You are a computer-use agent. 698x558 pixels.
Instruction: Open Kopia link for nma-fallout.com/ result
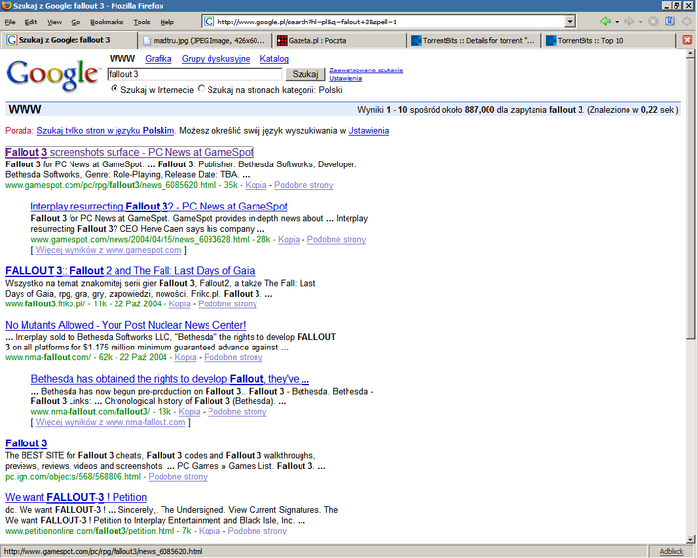coord(185,357)
